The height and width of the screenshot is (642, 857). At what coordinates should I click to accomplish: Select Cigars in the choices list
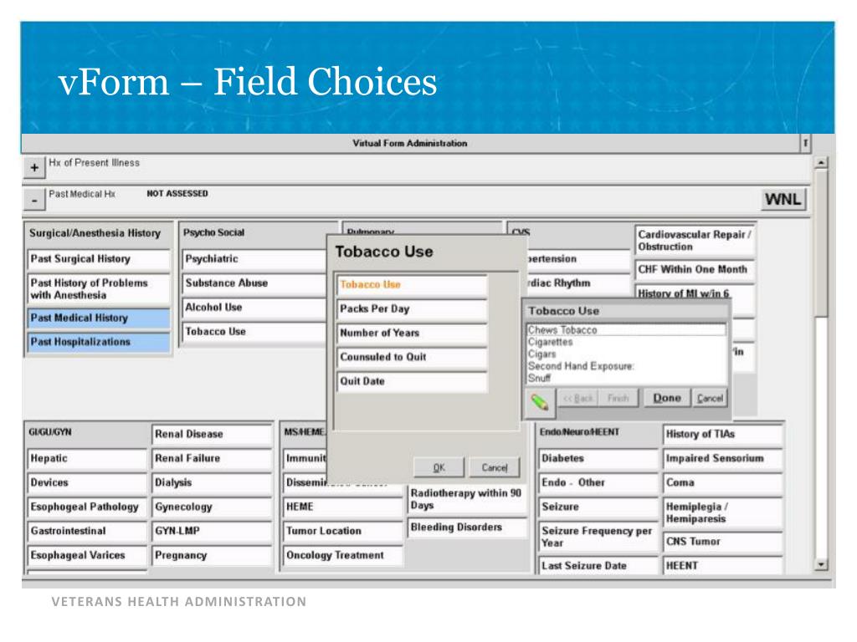tap(626, 354)
